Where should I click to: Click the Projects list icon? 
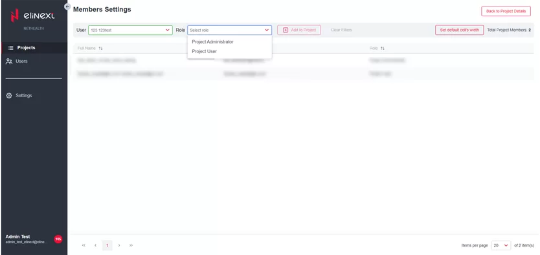(10, 48)
